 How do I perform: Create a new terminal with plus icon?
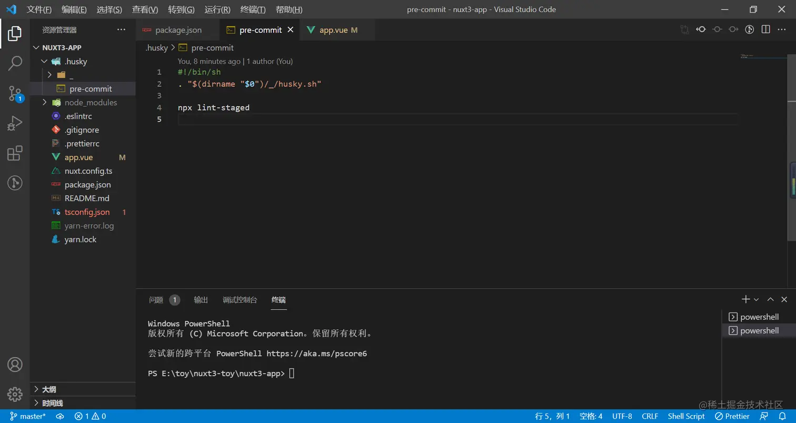click(x=745, y=299)
